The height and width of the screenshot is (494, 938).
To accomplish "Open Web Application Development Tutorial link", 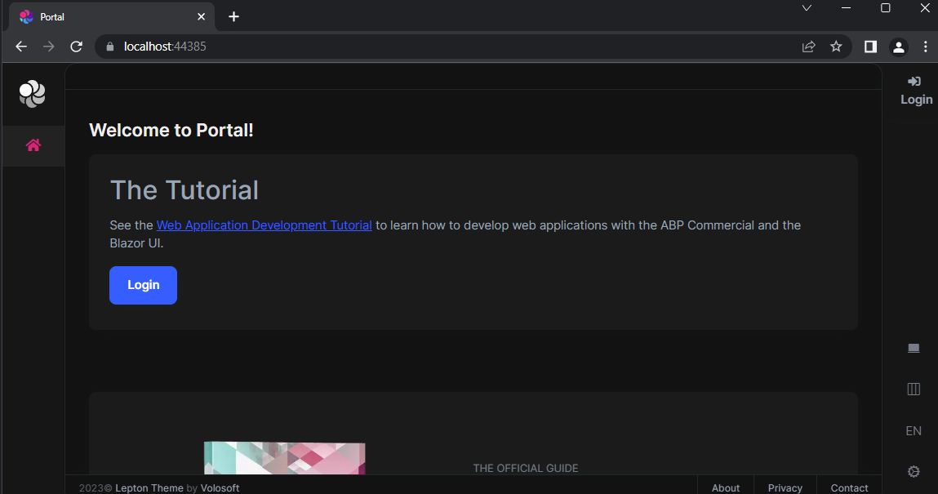I will [264, 225].
